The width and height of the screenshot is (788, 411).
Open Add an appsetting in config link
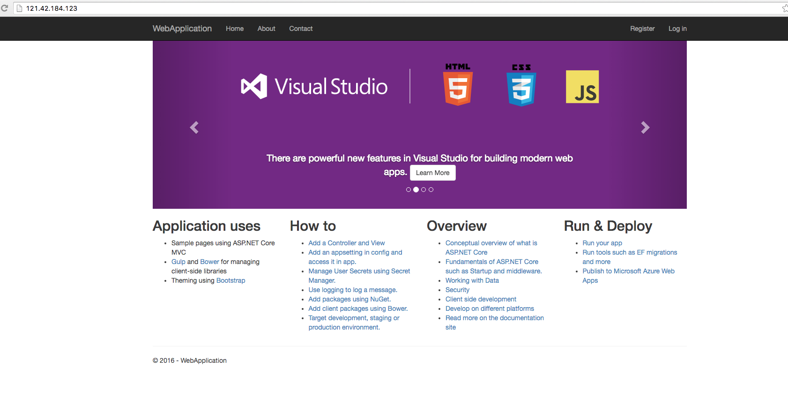[x=355, y=257]
